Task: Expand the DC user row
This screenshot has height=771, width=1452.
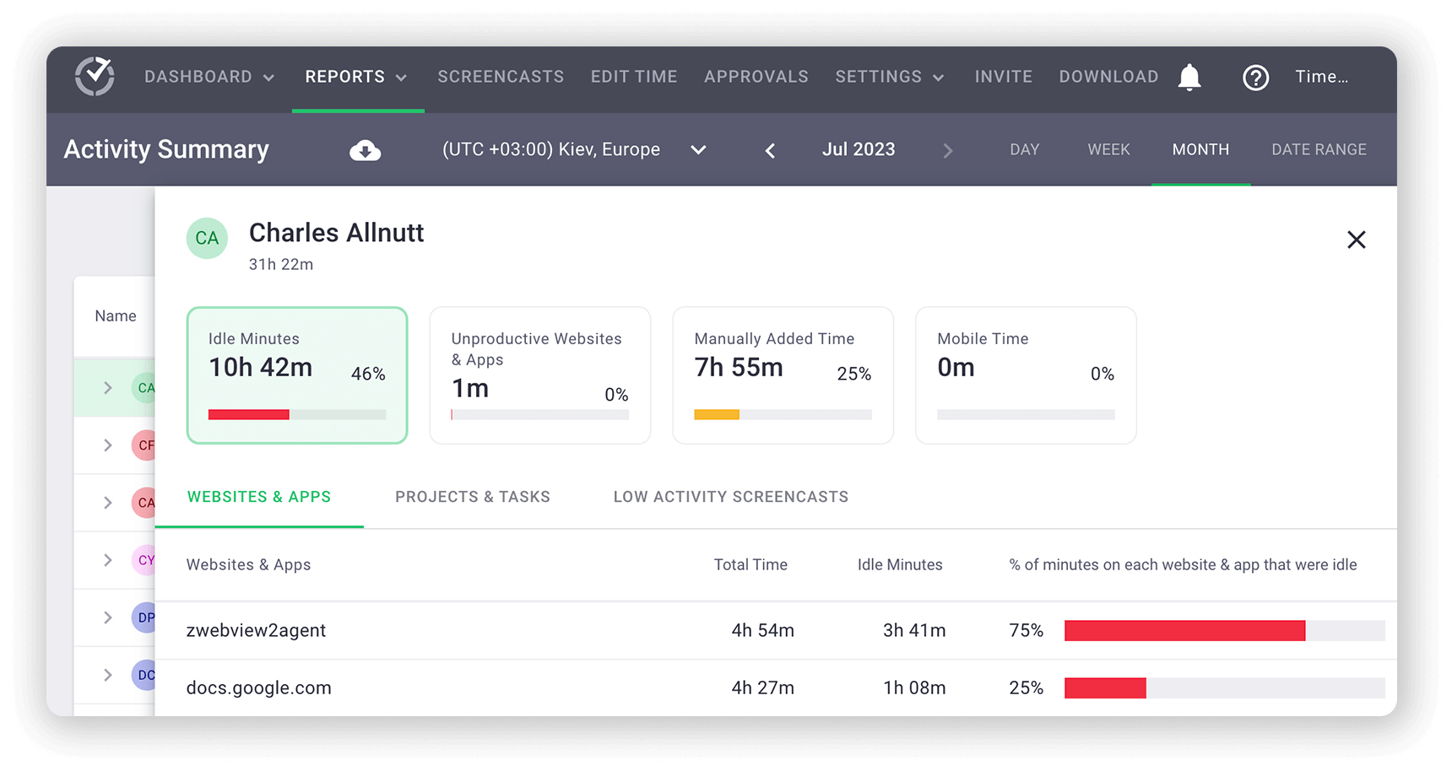Action: (x=108, y=674)
